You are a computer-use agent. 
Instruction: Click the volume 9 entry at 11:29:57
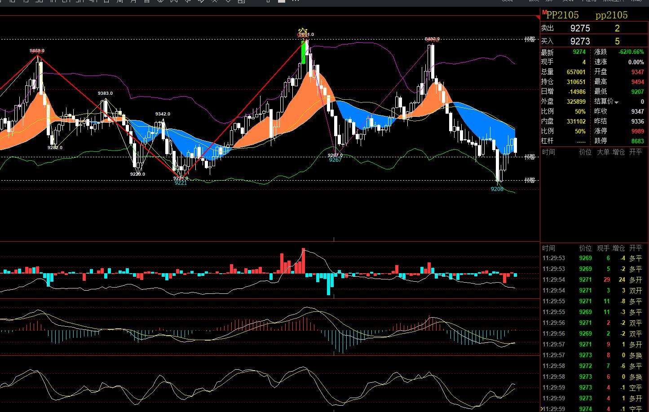[x=608, y=344]
